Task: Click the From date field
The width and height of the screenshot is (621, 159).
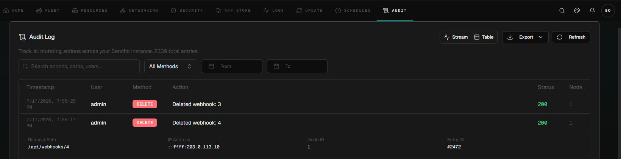Action: point(232,66)
